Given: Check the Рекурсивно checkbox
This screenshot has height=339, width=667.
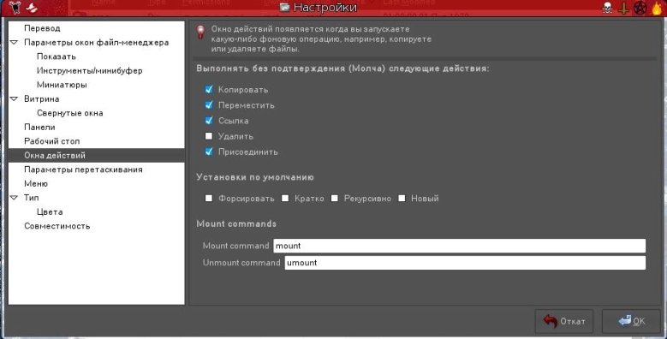Looking at the screenshot, I should [335, 199].
